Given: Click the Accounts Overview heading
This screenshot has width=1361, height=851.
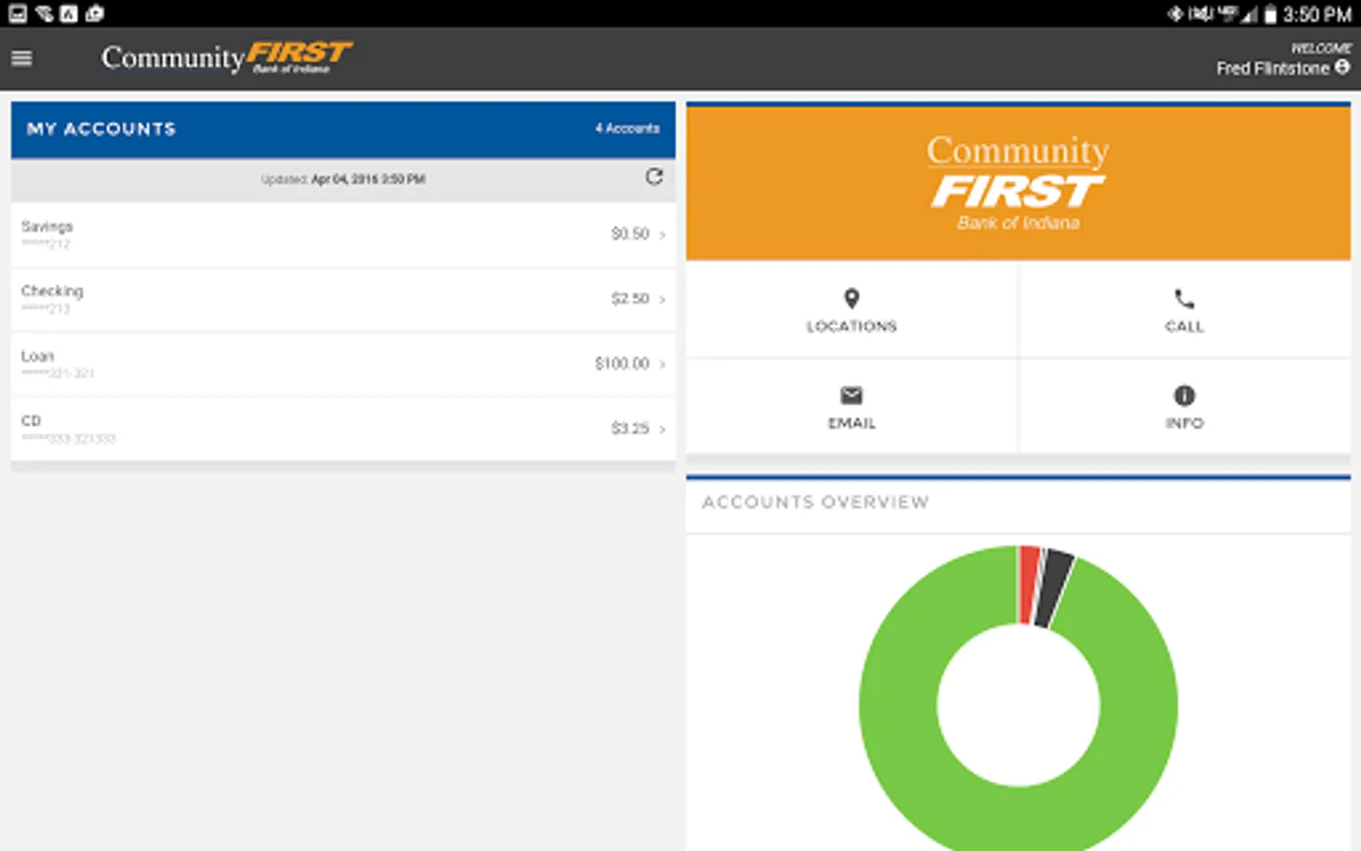Looking at the screenshot, I should click(816, 502).
